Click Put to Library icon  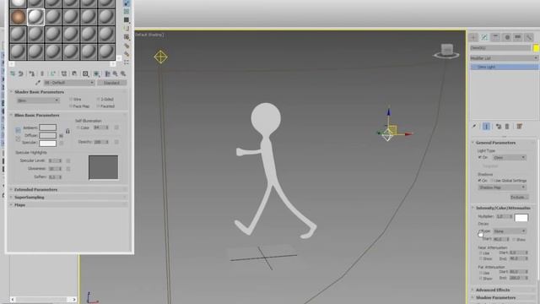click(x=74, y=73)
